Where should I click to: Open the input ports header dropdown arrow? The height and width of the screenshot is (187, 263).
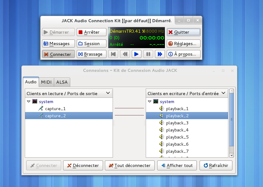coord(223,93)
